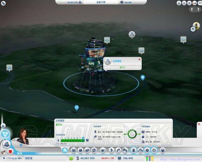
Task: Click the green smiley happiness icon
Action: click(71, 158)
